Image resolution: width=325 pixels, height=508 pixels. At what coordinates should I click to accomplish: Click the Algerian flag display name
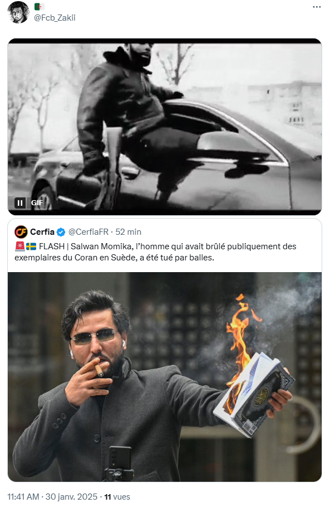40,7
